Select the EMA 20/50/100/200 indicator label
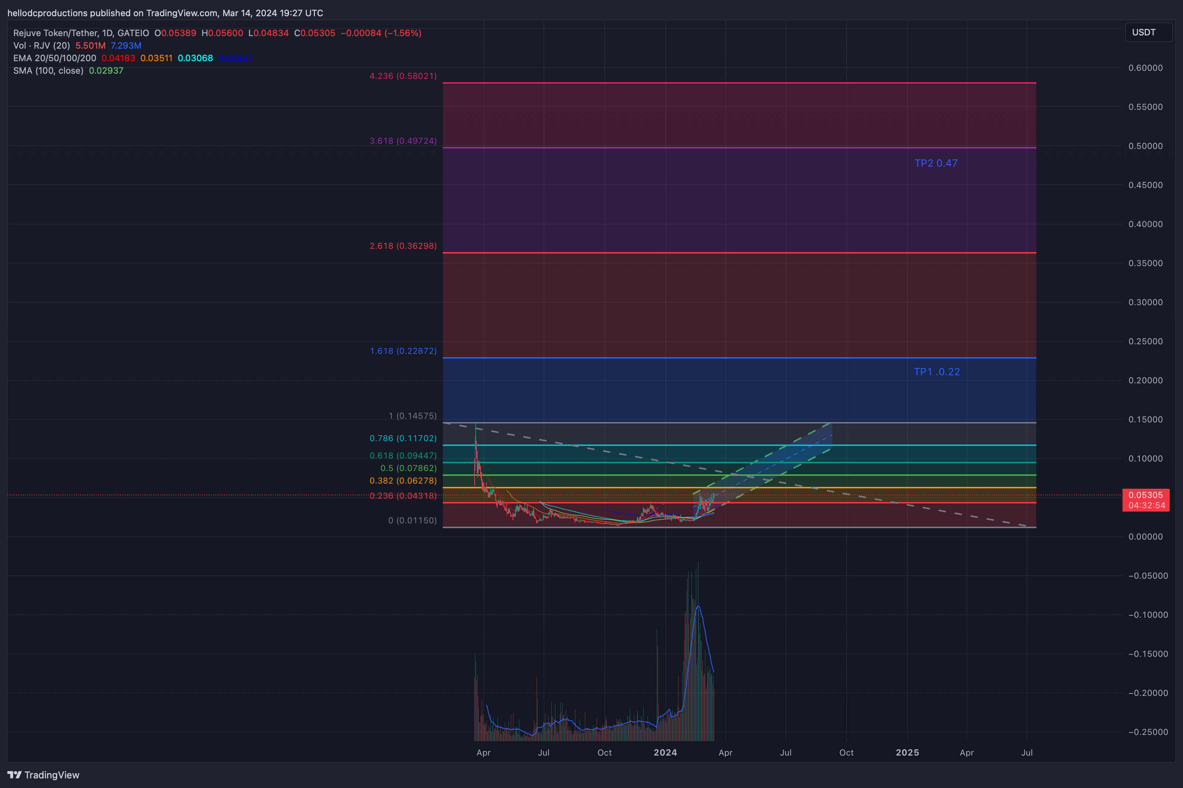This screenshot has height=788, width=1183. tap(54, 58)
